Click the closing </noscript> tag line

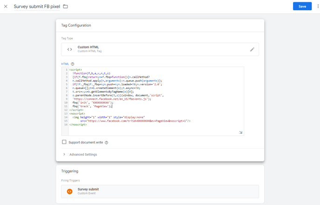[x=78, y=125]
